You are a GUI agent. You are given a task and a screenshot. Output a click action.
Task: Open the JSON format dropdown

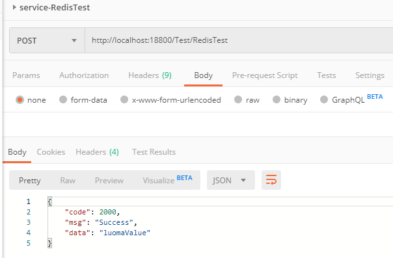(x=230, y=180)
